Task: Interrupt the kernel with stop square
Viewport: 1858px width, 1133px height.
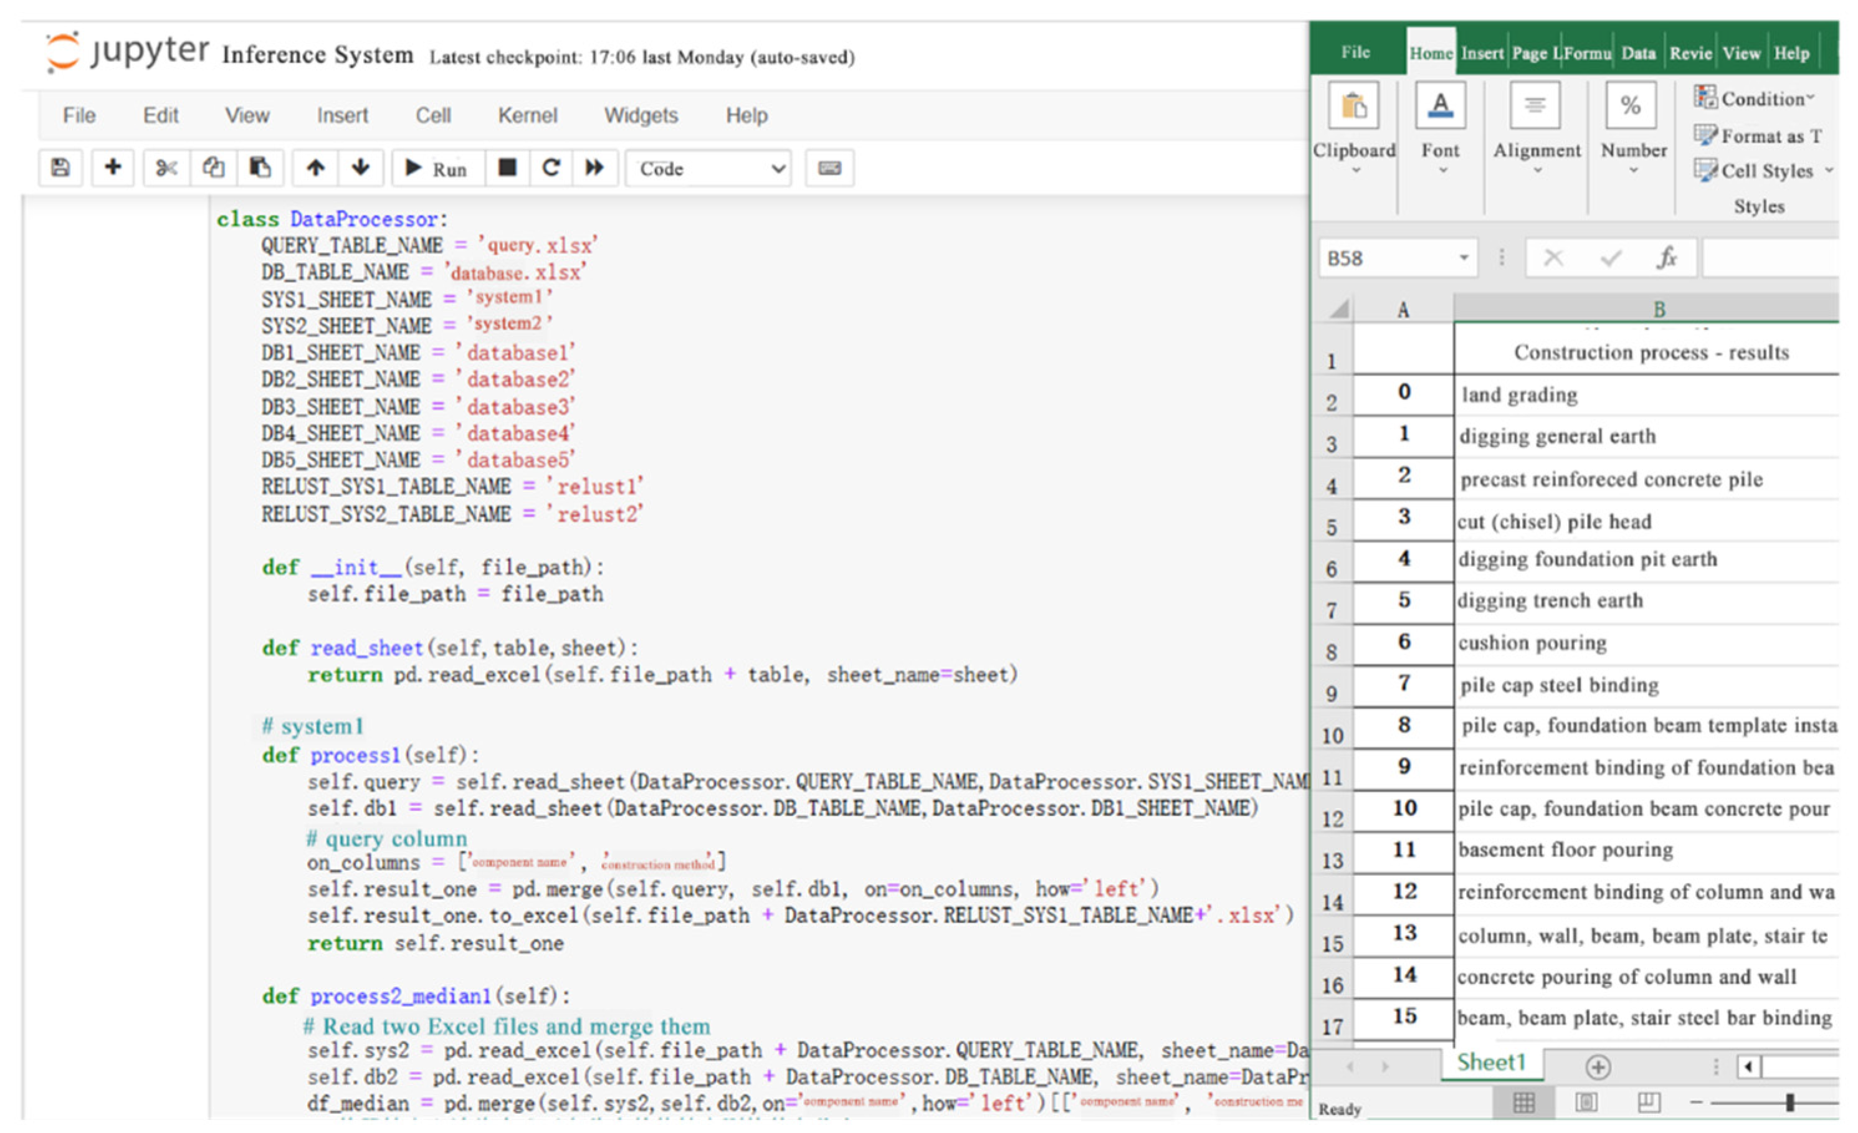Action: tap(507, 168)
